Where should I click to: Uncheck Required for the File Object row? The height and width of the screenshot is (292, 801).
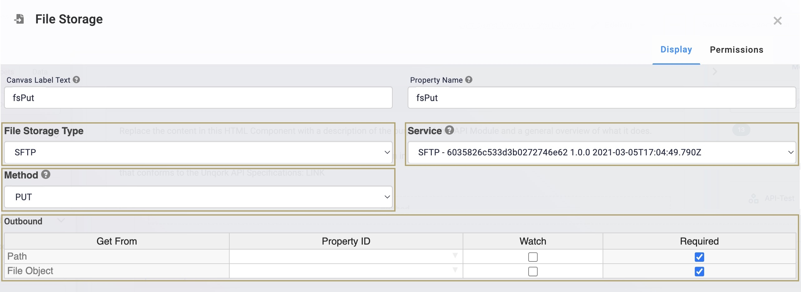699,271
